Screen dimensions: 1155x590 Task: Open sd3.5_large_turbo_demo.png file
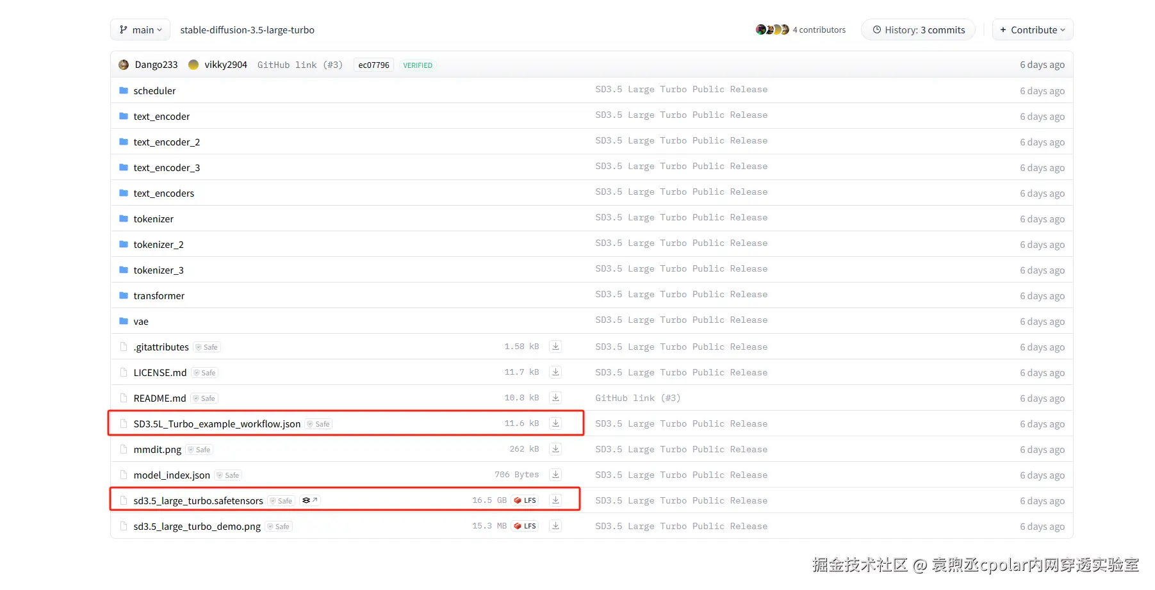click(197, 526)
